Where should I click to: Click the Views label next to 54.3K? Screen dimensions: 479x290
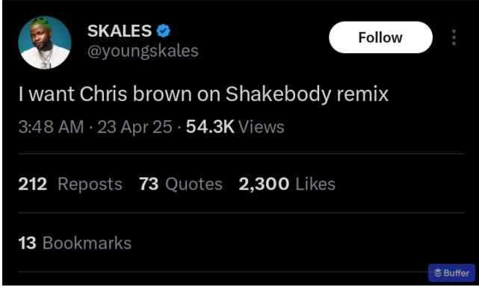click(x=262, y=126)
